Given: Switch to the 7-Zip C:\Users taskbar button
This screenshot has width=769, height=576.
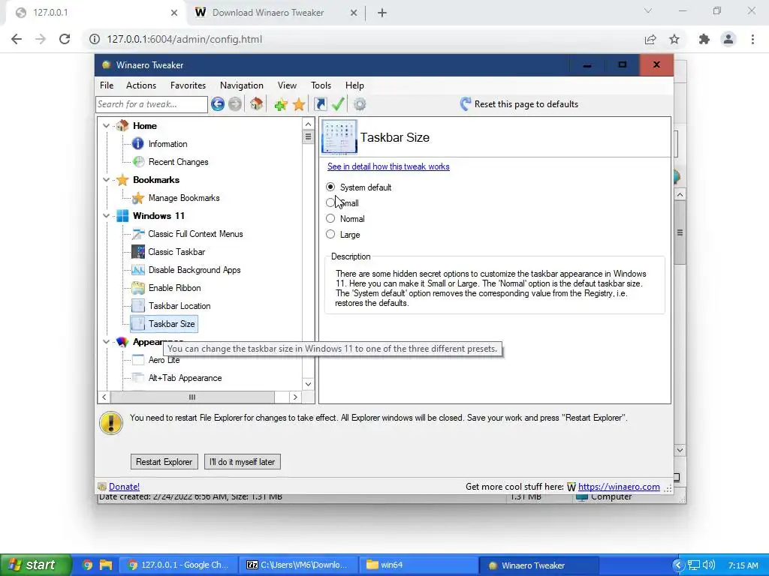Looking at the screenshot, I should (x=298, y=565).
